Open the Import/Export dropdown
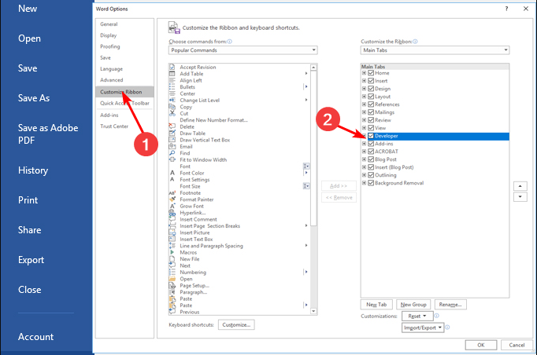 click(423, 328)
